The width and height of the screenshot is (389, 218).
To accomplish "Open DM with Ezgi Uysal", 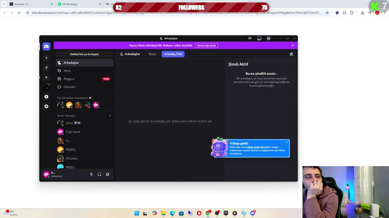I will (x=84, y=132).
